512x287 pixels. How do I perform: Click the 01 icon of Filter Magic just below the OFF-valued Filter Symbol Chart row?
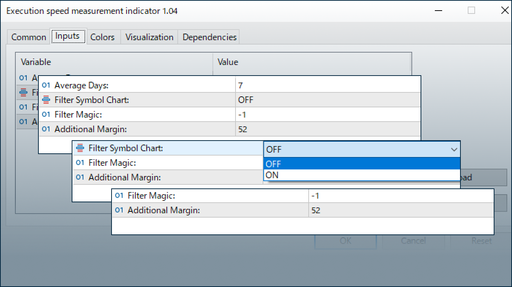pos(46,114)
